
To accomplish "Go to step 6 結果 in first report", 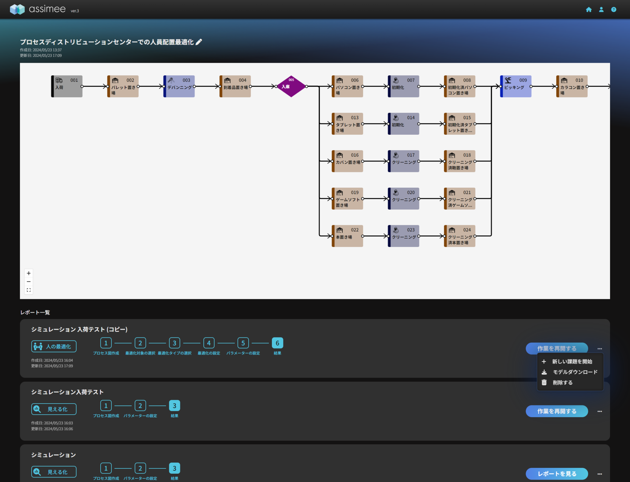I will click(x=277, y=343).
